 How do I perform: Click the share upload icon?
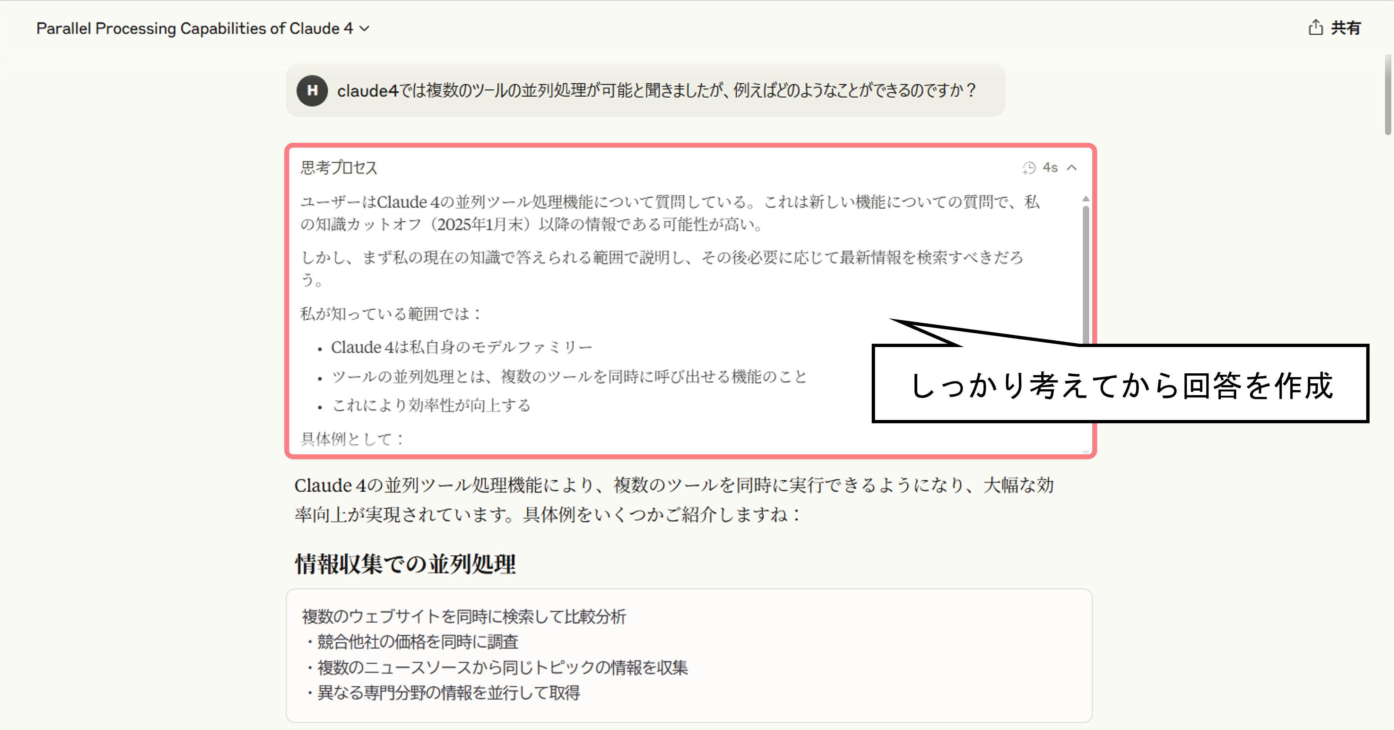[1316, 28]
